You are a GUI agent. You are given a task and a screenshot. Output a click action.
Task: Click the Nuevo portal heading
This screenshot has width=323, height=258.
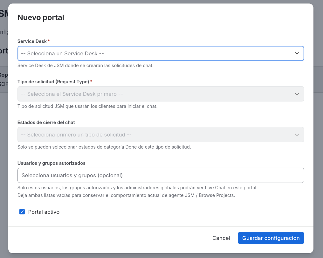[41, 17]
